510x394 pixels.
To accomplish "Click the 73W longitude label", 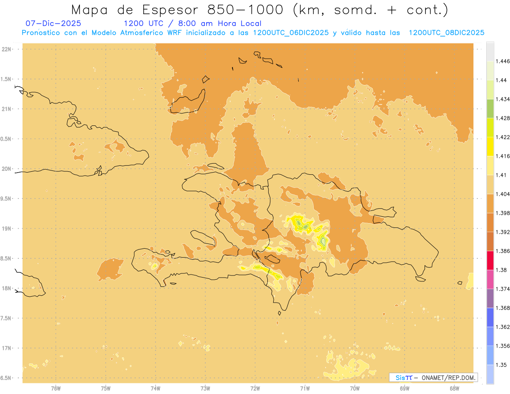I will coord(205,388).
